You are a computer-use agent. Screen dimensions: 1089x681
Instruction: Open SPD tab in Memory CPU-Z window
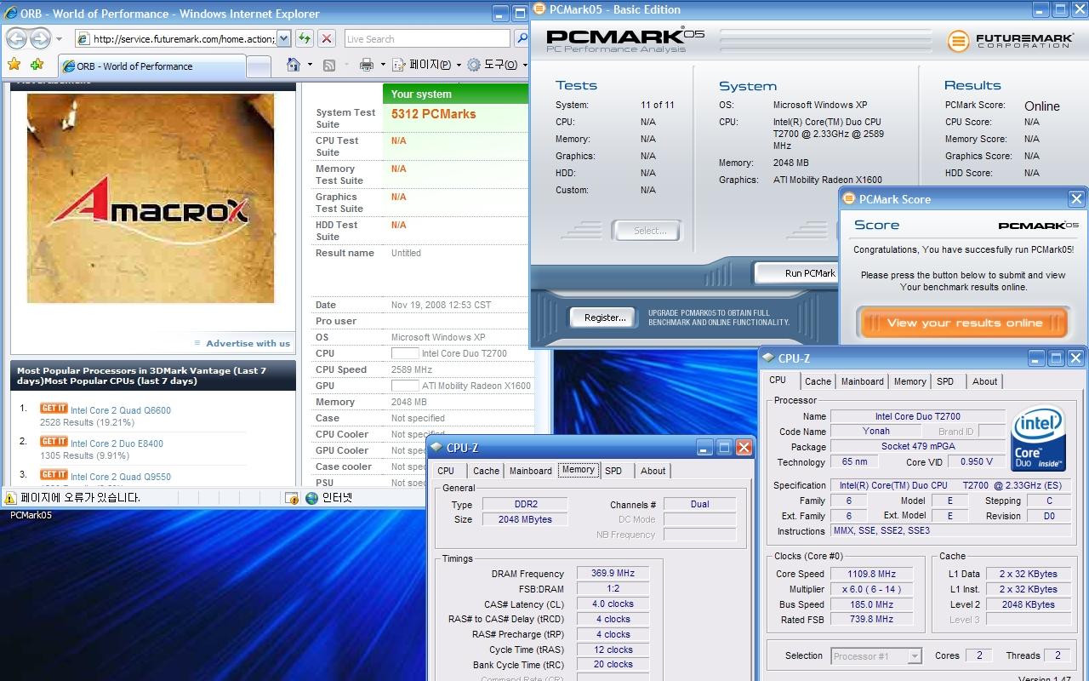[x=613, y=471]
